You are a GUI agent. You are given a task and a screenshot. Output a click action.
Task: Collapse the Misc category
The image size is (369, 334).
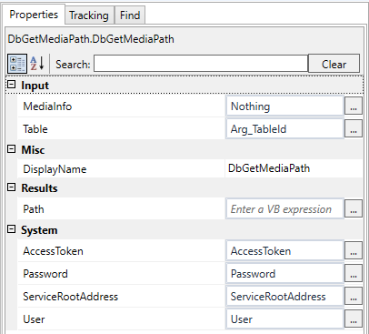coord(11,149)
